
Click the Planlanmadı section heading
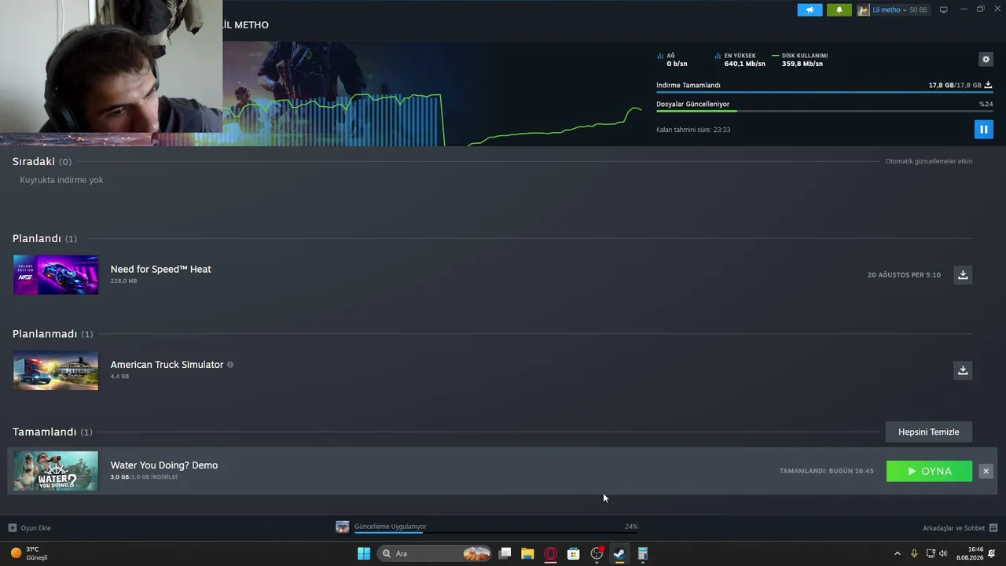[x=45, y=334]
